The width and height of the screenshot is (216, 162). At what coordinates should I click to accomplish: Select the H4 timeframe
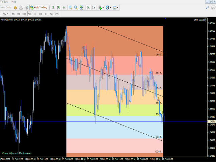click(40, 14)
